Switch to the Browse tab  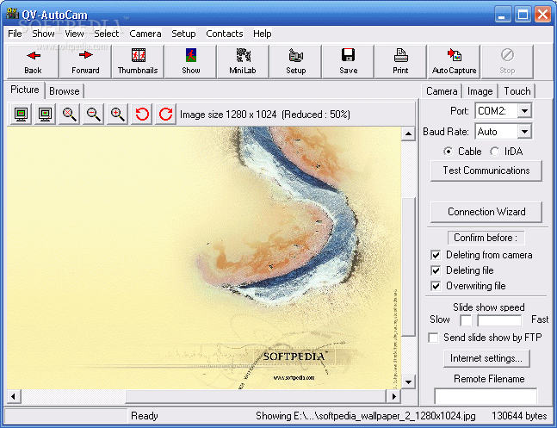(x=65, y=91)
